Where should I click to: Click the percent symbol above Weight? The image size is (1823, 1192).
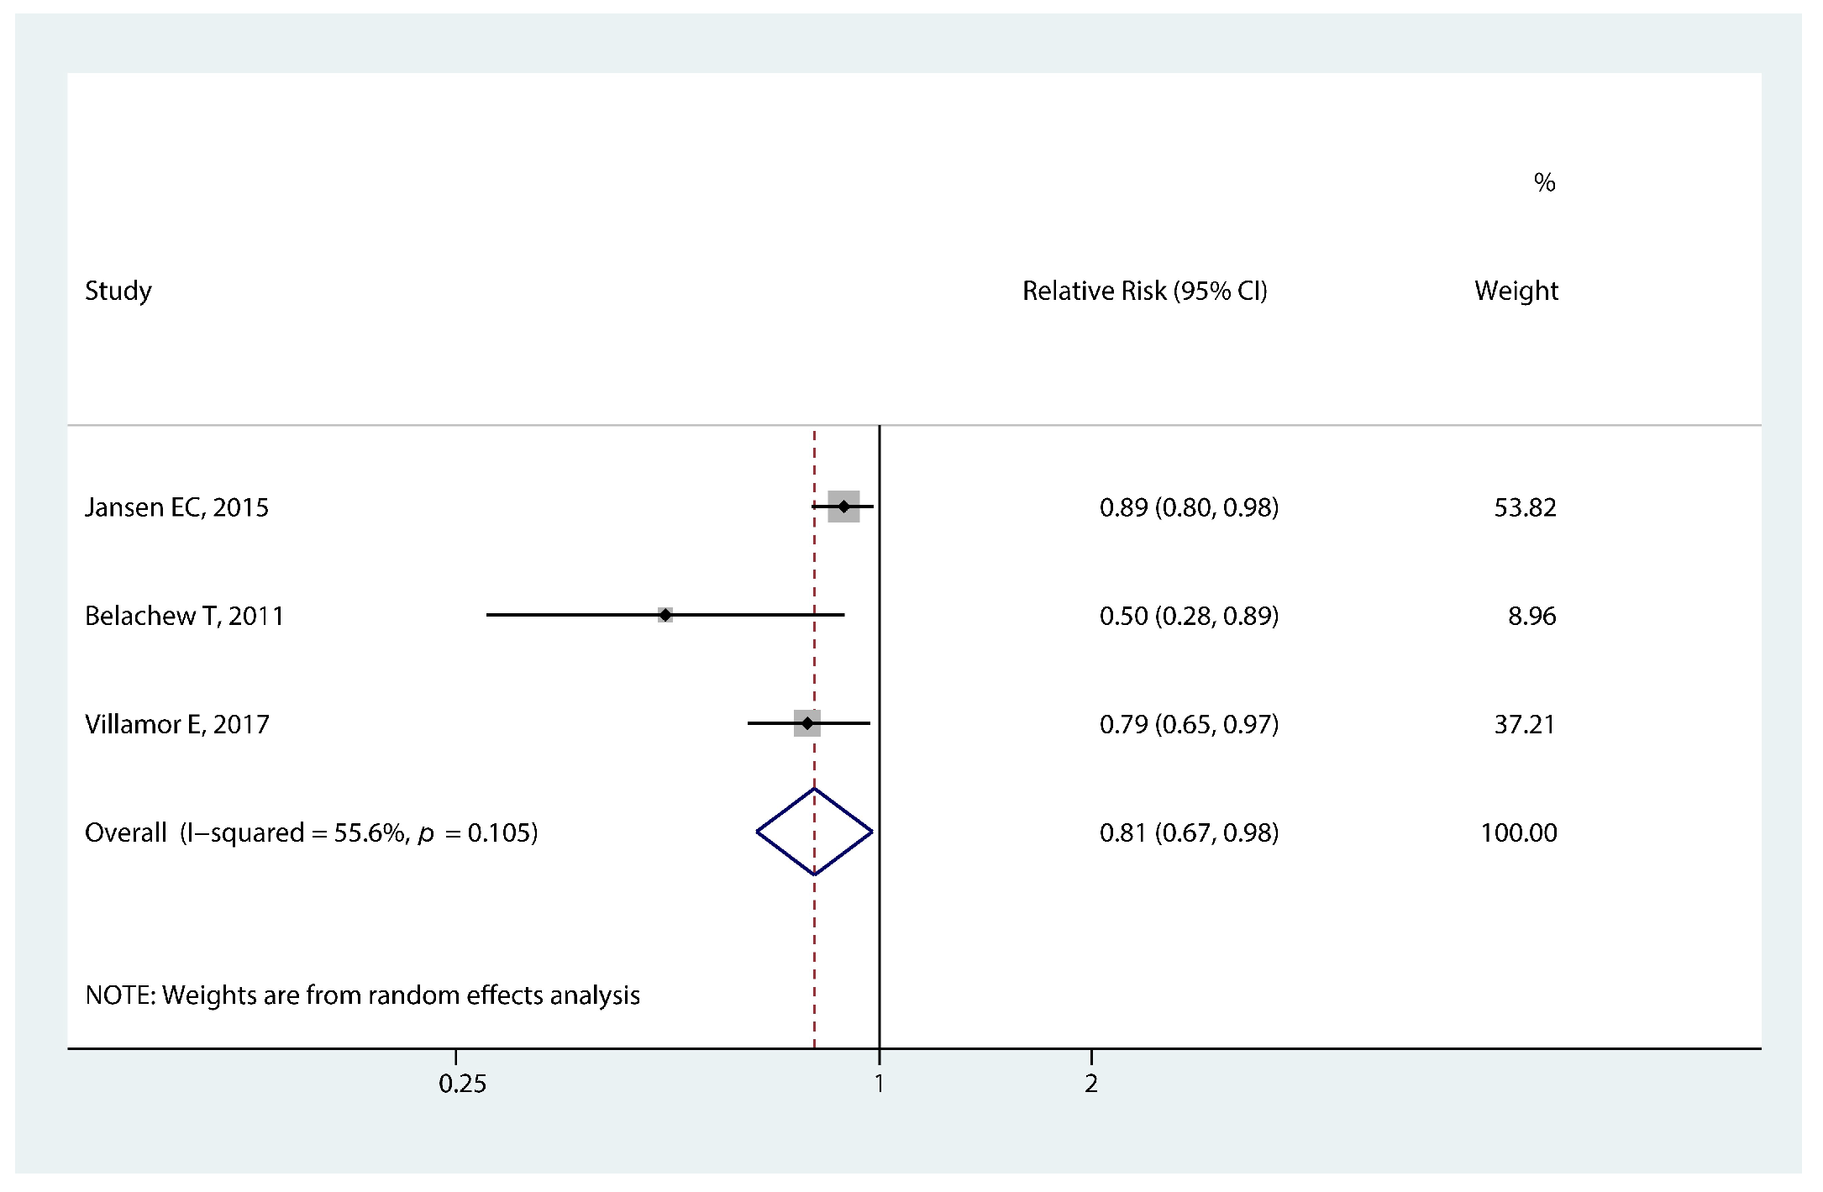pos(1544,182)
